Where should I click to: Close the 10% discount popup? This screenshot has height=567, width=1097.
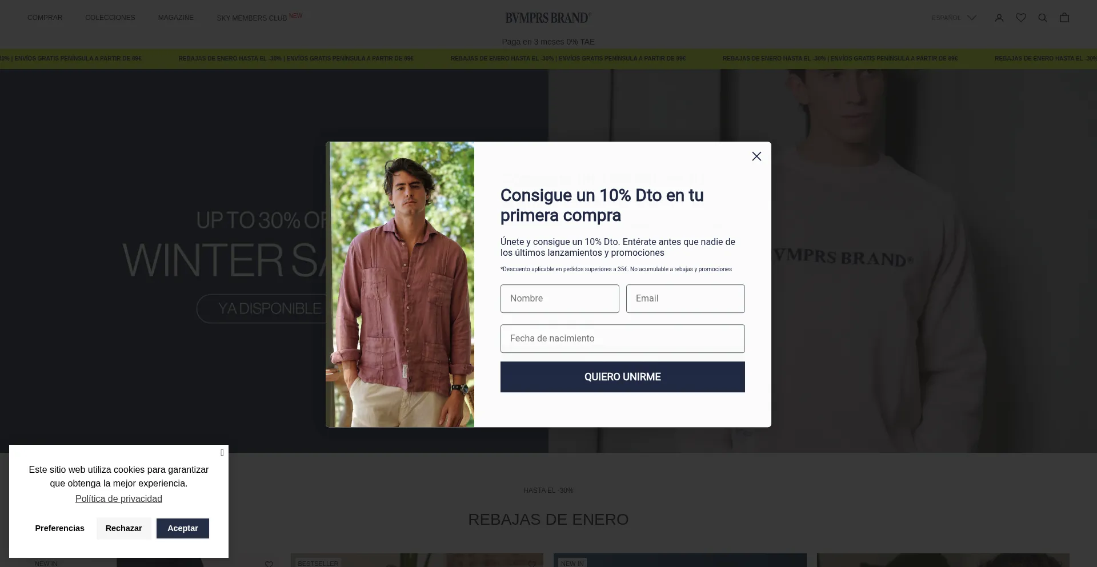[756, 156]
